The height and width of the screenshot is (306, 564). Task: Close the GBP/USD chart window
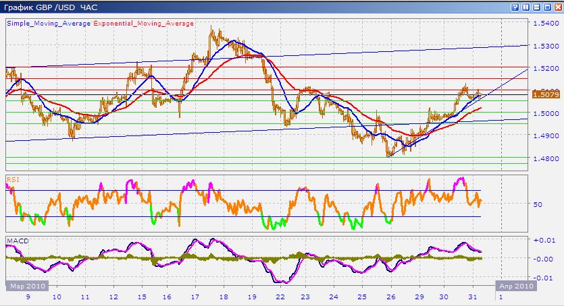pos(557,7)
